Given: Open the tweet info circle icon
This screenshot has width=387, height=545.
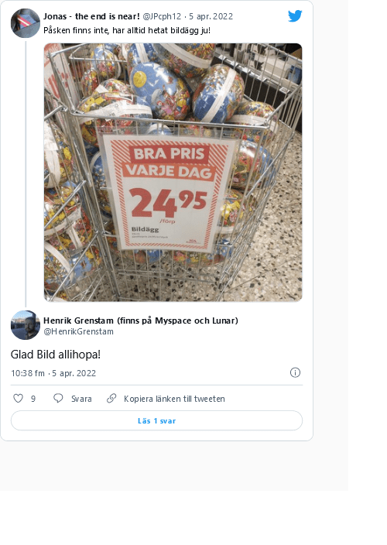Looking at the screenshot, I should (x=295, y=372).
